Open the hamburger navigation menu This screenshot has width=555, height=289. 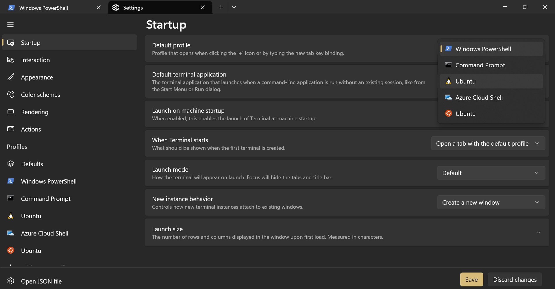10,25
